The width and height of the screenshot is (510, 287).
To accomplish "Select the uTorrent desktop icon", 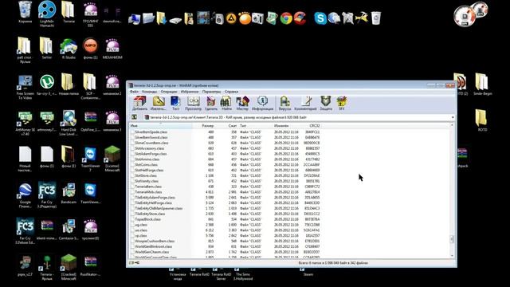I will (x=47, y=85).
